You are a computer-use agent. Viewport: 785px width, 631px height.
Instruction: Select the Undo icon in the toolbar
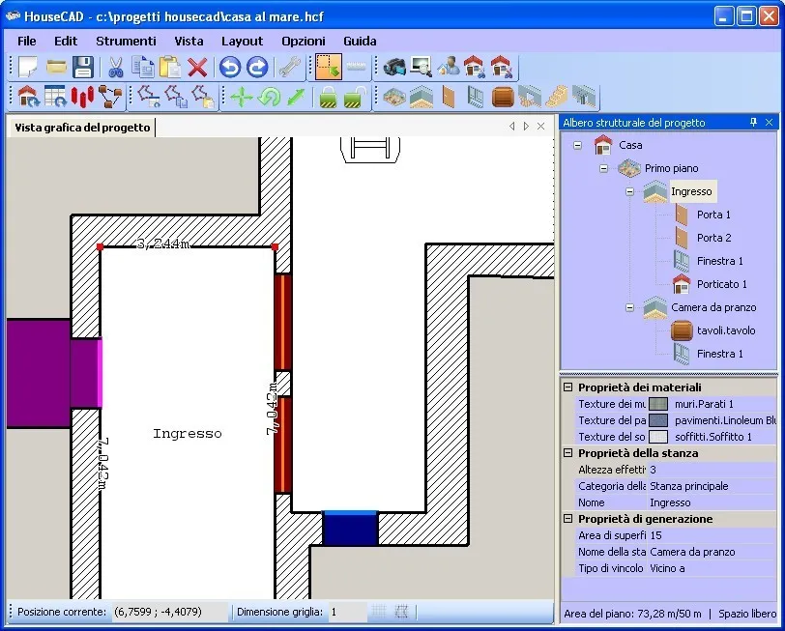(x=229, y=67)
